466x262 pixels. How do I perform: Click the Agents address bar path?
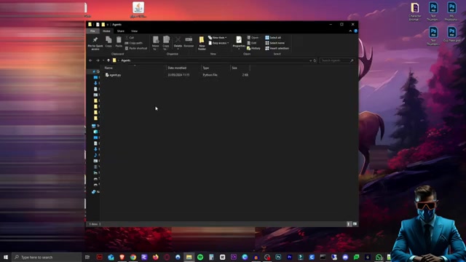point(126,60)
